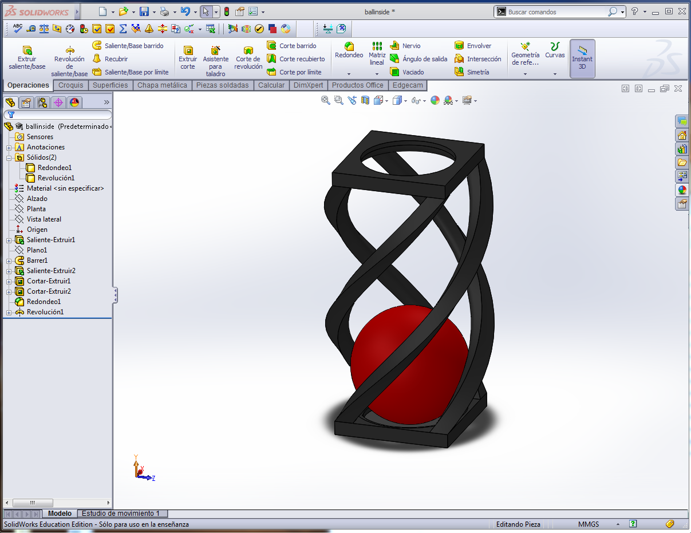
Task: Click the Redondeo fillet tool
Action: pos(349,50)
